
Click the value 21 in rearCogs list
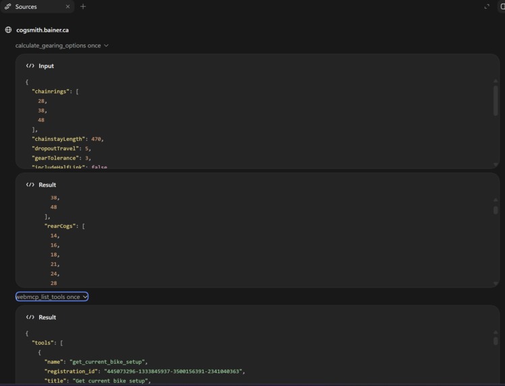53,264
